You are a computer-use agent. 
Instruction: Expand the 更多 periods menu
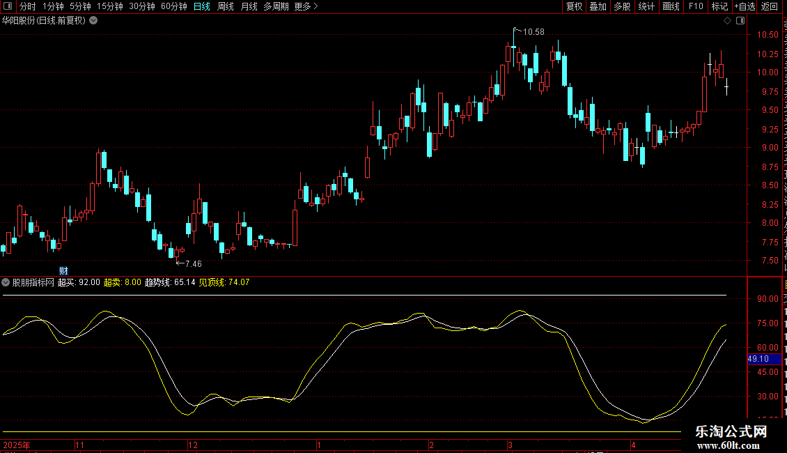(306, 6)
